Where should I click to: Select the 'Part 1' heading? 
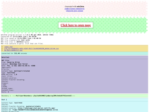tap(4, 100)
